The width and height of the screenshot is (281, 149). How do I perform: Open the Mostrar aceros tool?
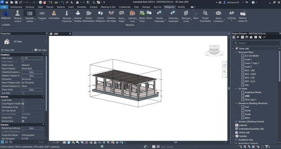pyautogui.click(x=17, y=16)
